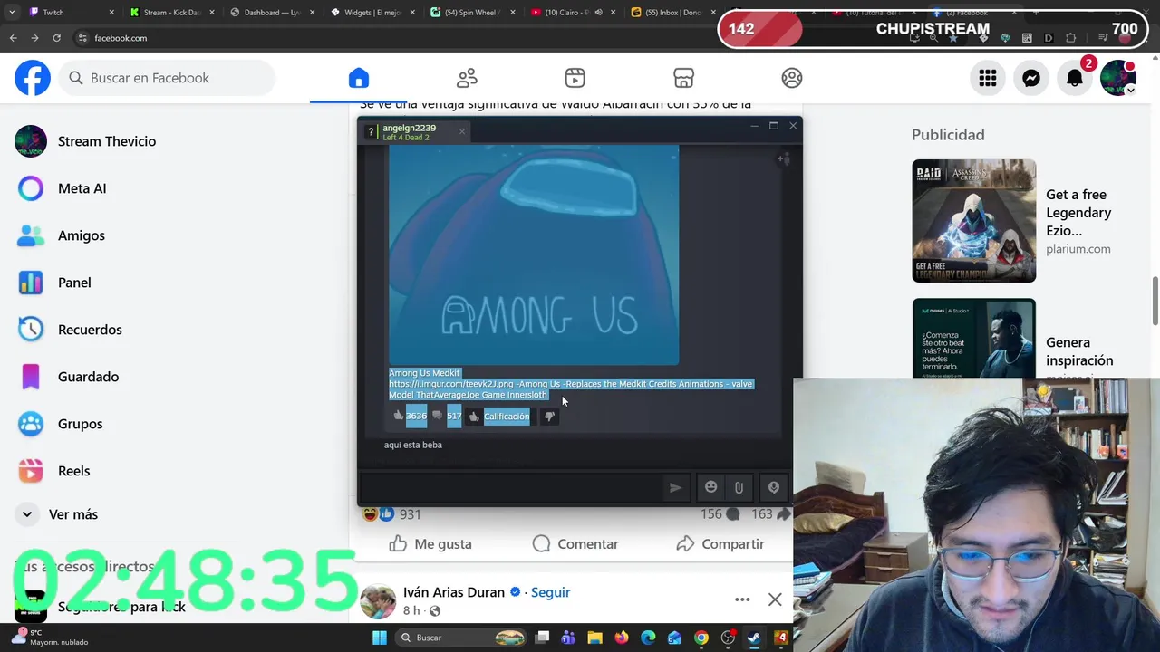The image size is (1160, 652).
Task: Open the Windows Start button
Action: click(x=380, y=638)
